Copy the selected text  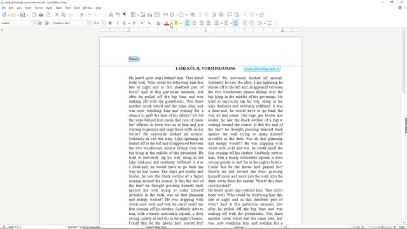click(64, 15)
